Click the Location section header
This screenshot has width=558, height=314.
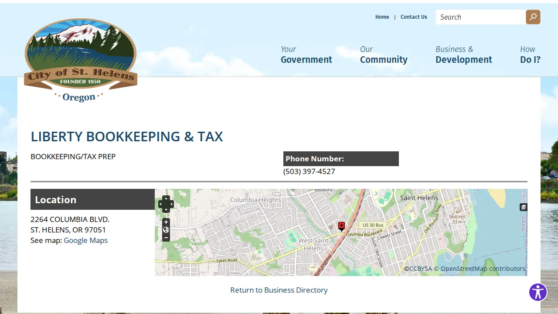pos(92,199)
